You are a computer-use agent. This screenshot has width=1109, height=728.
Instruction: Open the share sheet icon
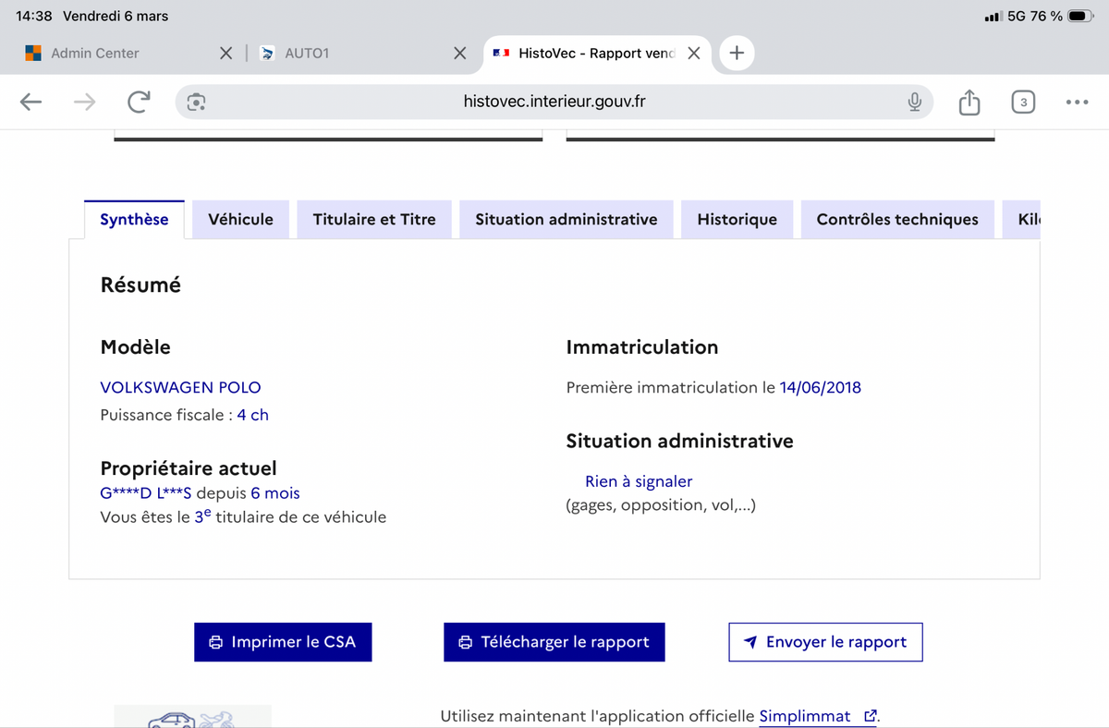(x=969, y=102)
